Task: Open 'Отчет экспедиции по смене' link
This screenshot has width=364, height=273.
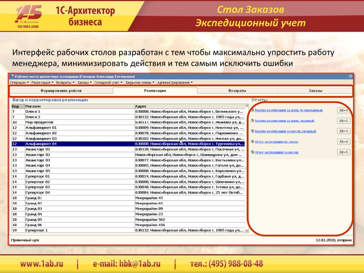Action: tap(277, 141)
